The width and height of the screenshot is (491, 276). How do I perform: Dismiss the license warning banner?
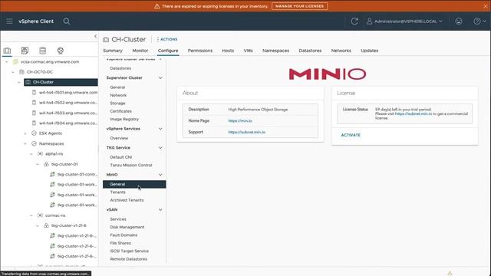[x=486, y=6]
